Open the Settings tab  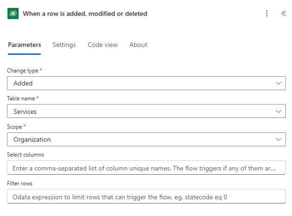pyautogui.click(x=64, y=45)
